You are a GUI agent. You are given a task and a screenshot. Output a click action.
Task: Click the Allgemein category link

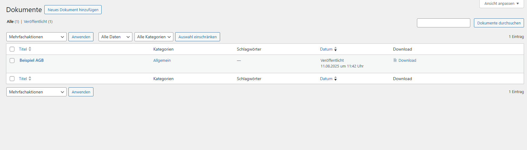[162, 60]
